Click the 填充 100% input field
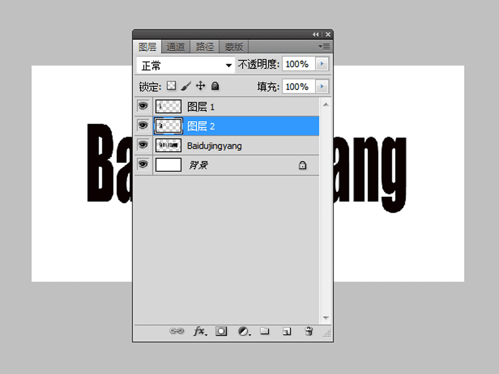 point(299,87)
